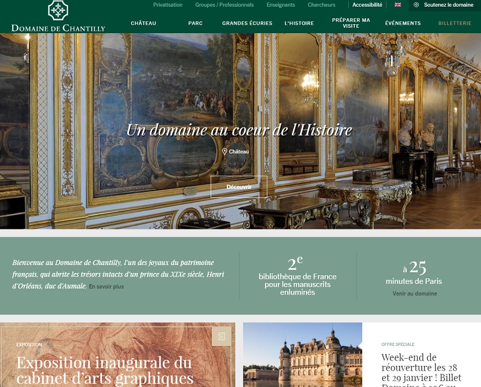The width and height of the screenshot is (481, 387).
Task: Click the Bienvenue au Domaine de Chantilly welcome paragraph
Action: point(118,274)
